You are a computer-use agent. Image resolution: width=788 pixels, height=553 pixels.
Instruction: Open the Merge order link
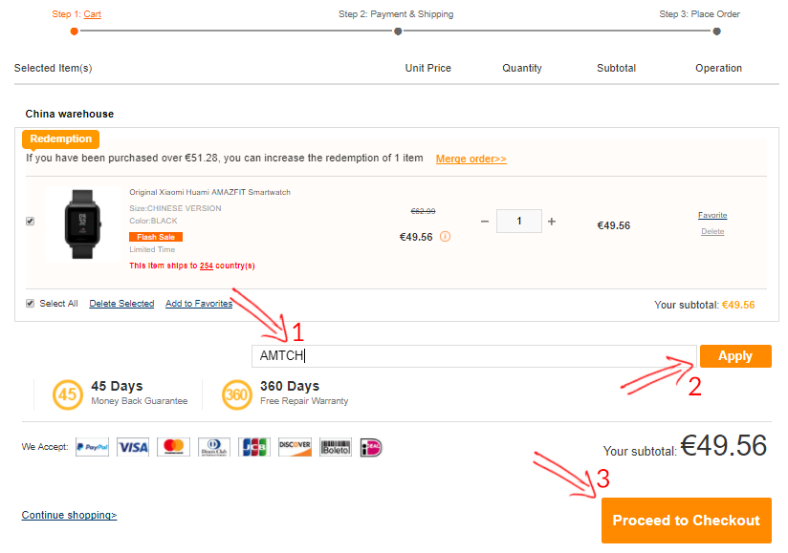[471, 160]
